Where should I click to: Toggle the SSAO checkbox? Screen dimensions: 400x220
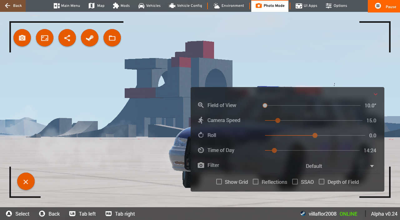(x=295, y=182)
